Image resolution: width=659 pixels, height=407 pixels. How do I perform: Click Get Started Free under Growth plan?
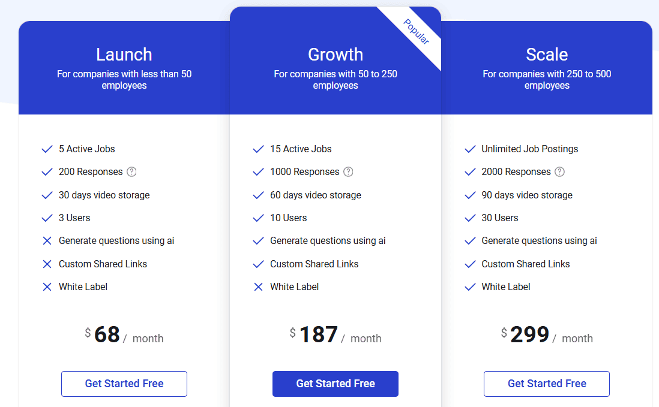[x=335, y=384]
